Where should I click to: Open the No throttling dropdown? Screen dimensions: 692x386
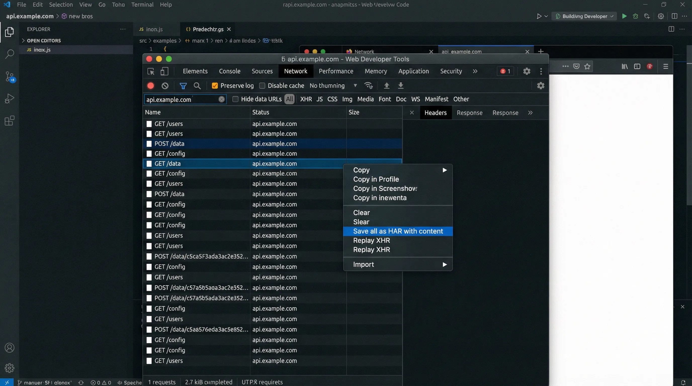point(333,85)
